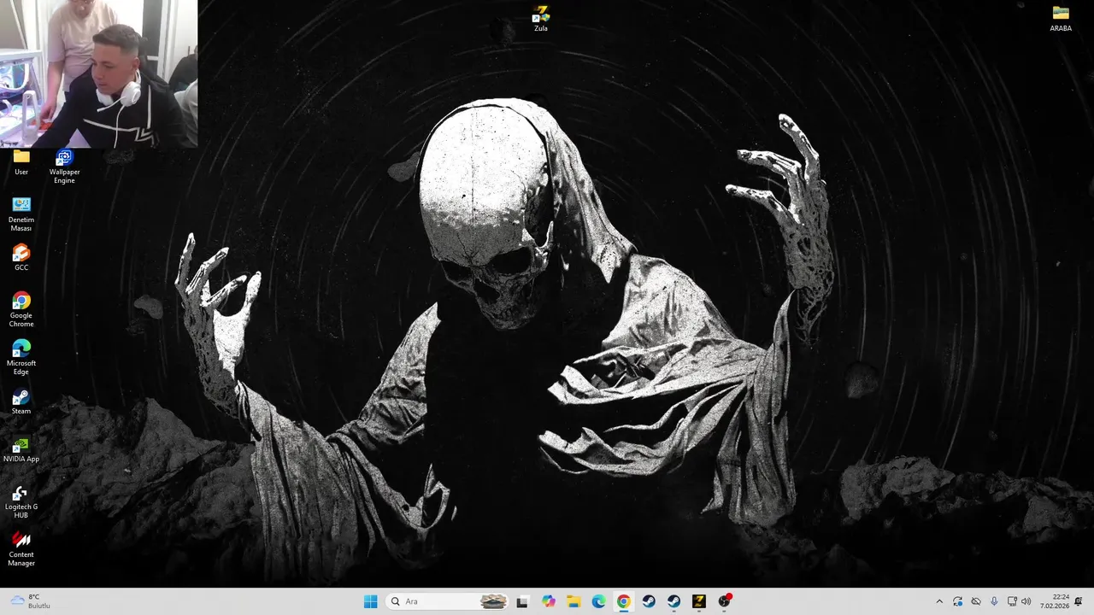Open the Zula desktop shortcut

tap(541, 19)
